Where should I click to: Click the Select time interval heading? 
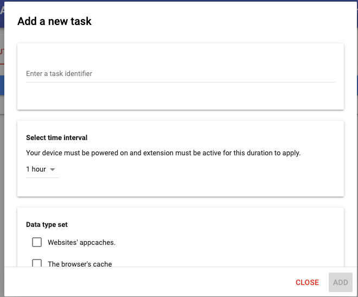pyautogui.click(x=56, y=138)
